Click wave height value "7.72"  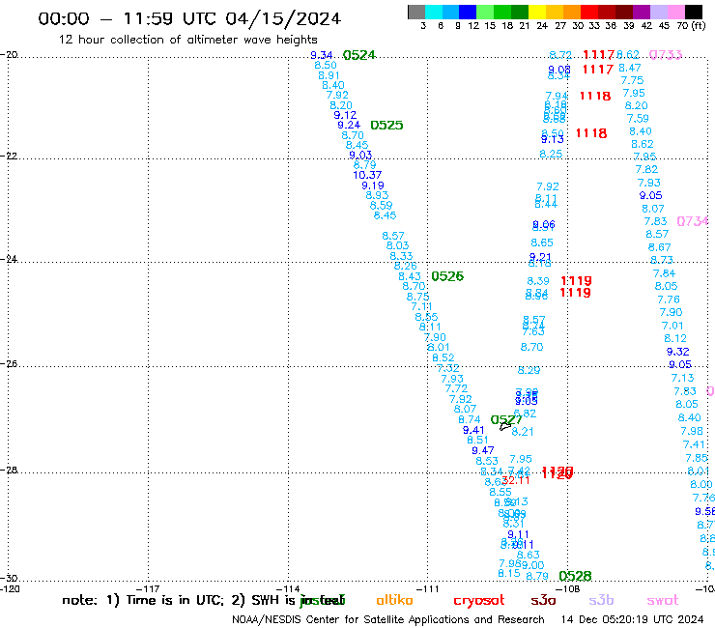click(x=456, y=388)
